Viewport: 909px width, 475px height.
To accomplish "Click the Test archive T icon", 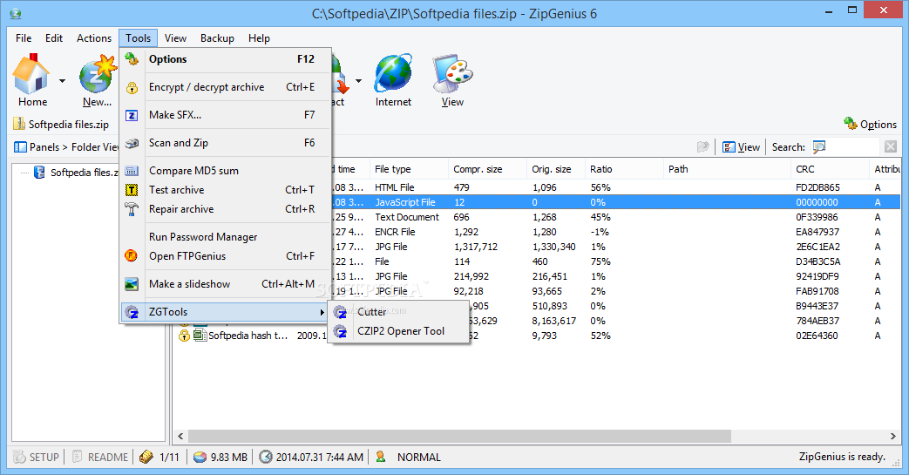I will point(132,190).
